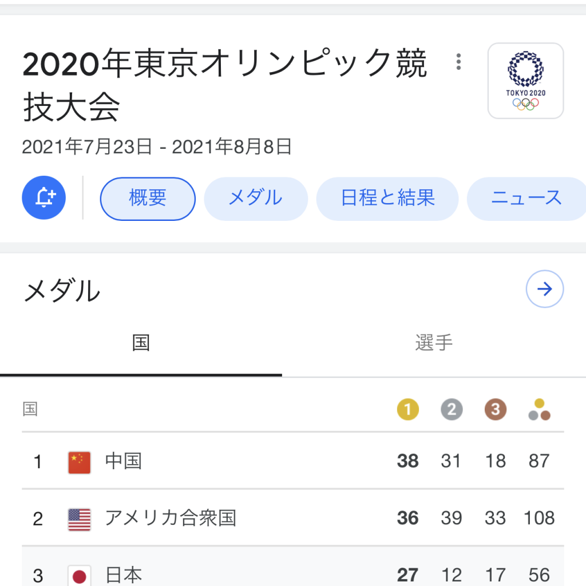Open the 日本 medal row
586x586 pixels.
293,567
